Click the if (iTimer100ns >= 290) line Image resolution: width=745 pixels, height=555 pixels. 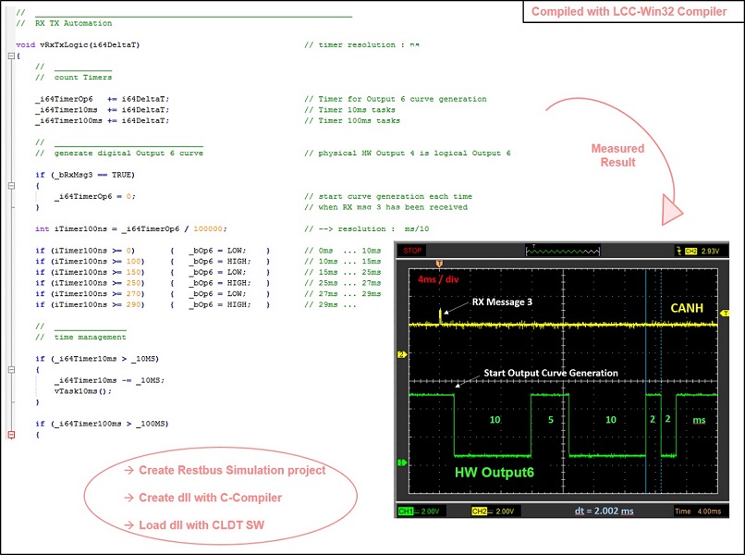pyautogui.click(x=153, y=305)
